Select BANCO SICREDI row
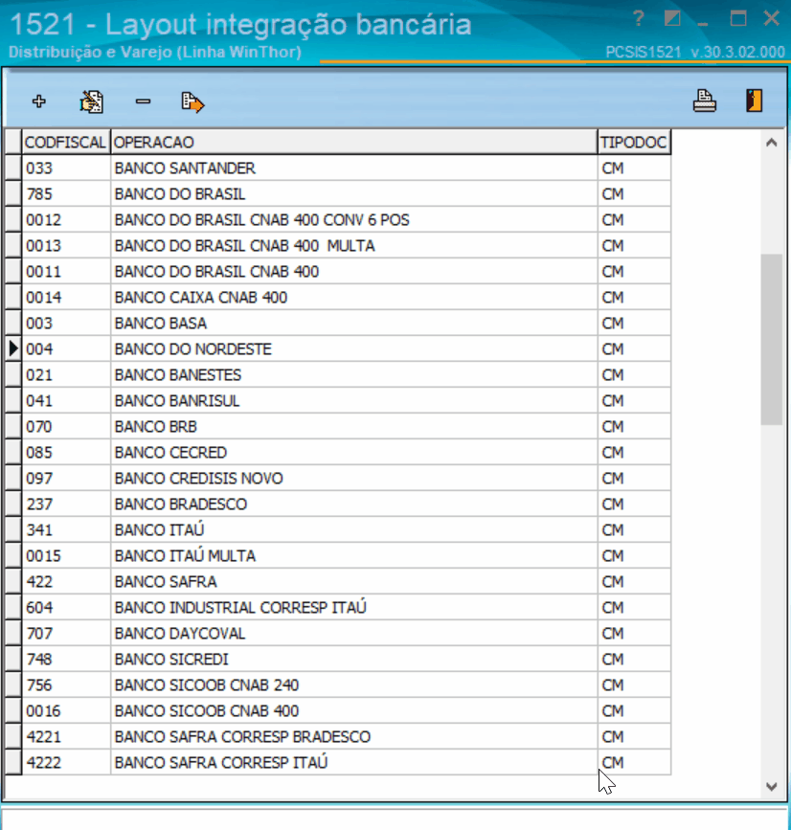Viewport: 791px width, 830px height. click(338, 659)
